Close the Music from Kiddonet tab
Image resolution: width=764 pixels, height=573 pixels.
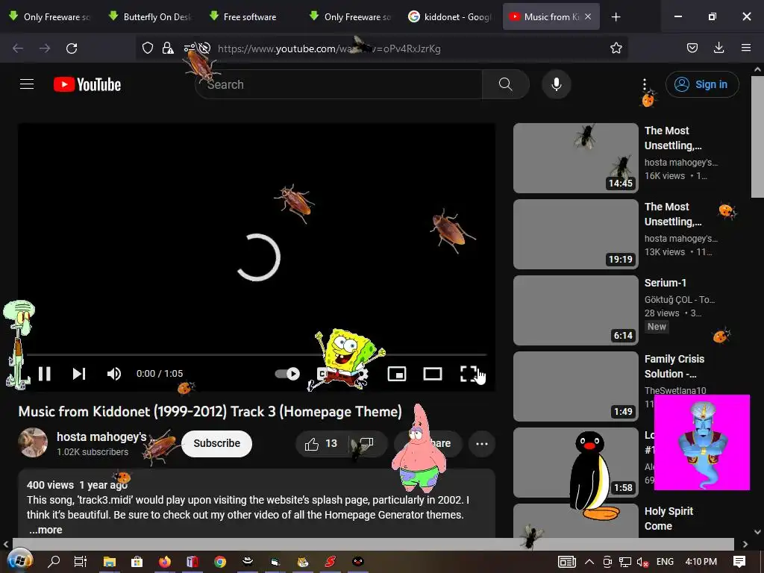(x=588, y=16)
